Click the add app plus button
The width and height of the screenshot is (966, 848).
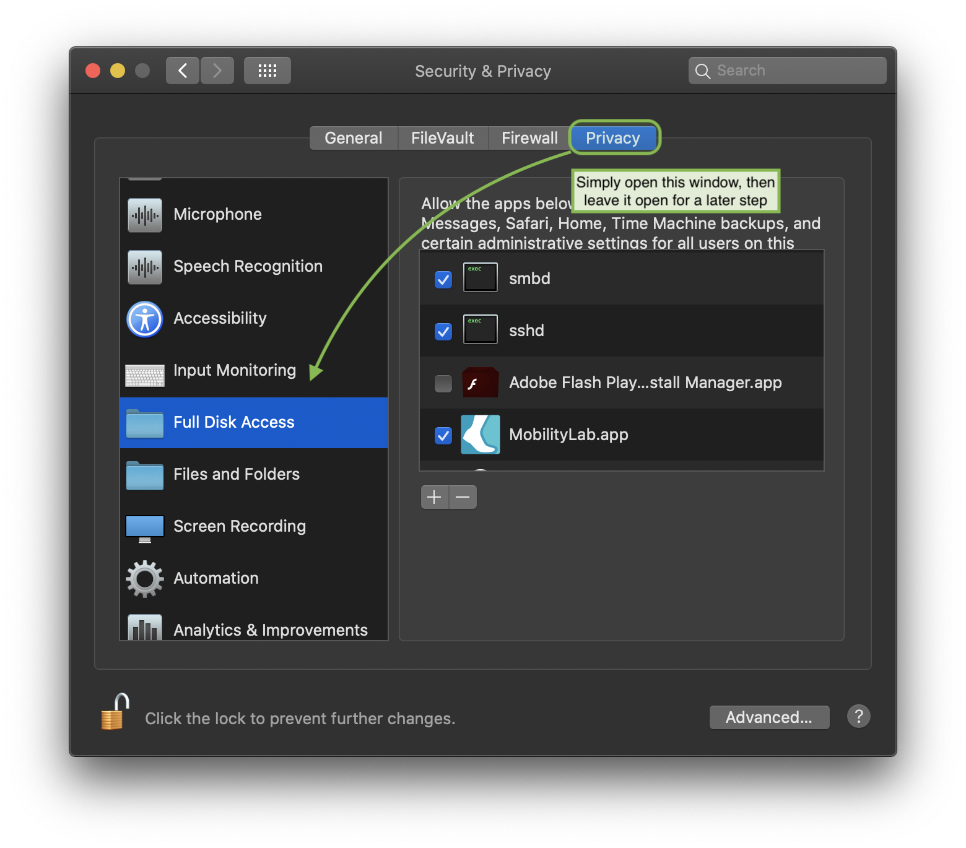pyautogui.click(x=435, y=496)
